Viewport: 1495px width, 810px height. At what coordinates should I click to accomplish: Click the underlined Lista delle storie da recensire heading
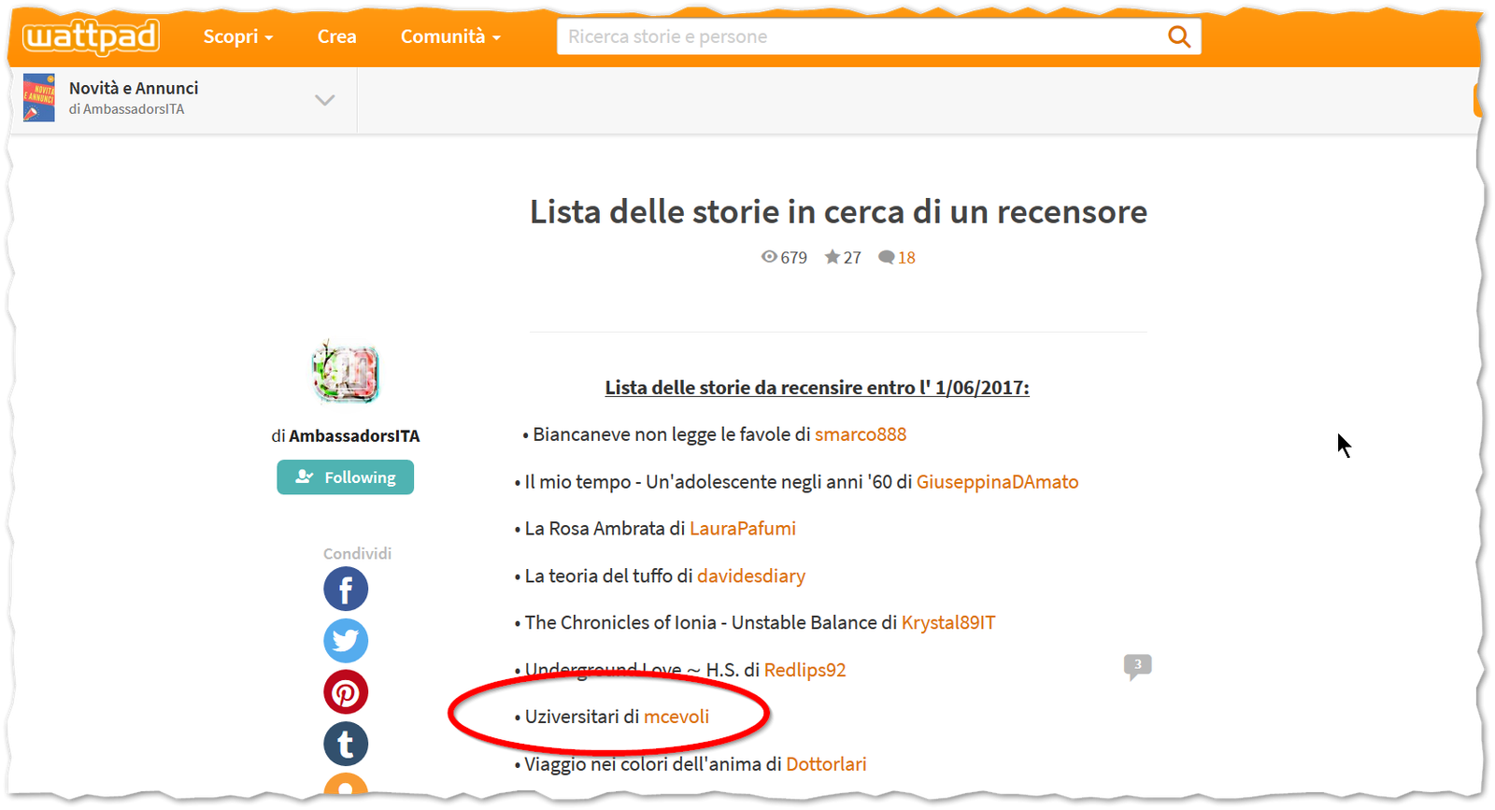(x=817, y=388)
